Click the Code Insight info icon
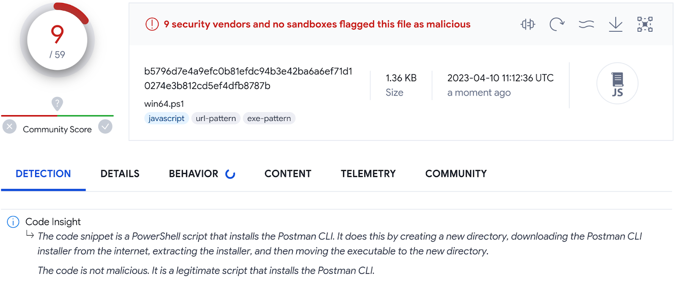The image size is (677, 283). (13, 222)
